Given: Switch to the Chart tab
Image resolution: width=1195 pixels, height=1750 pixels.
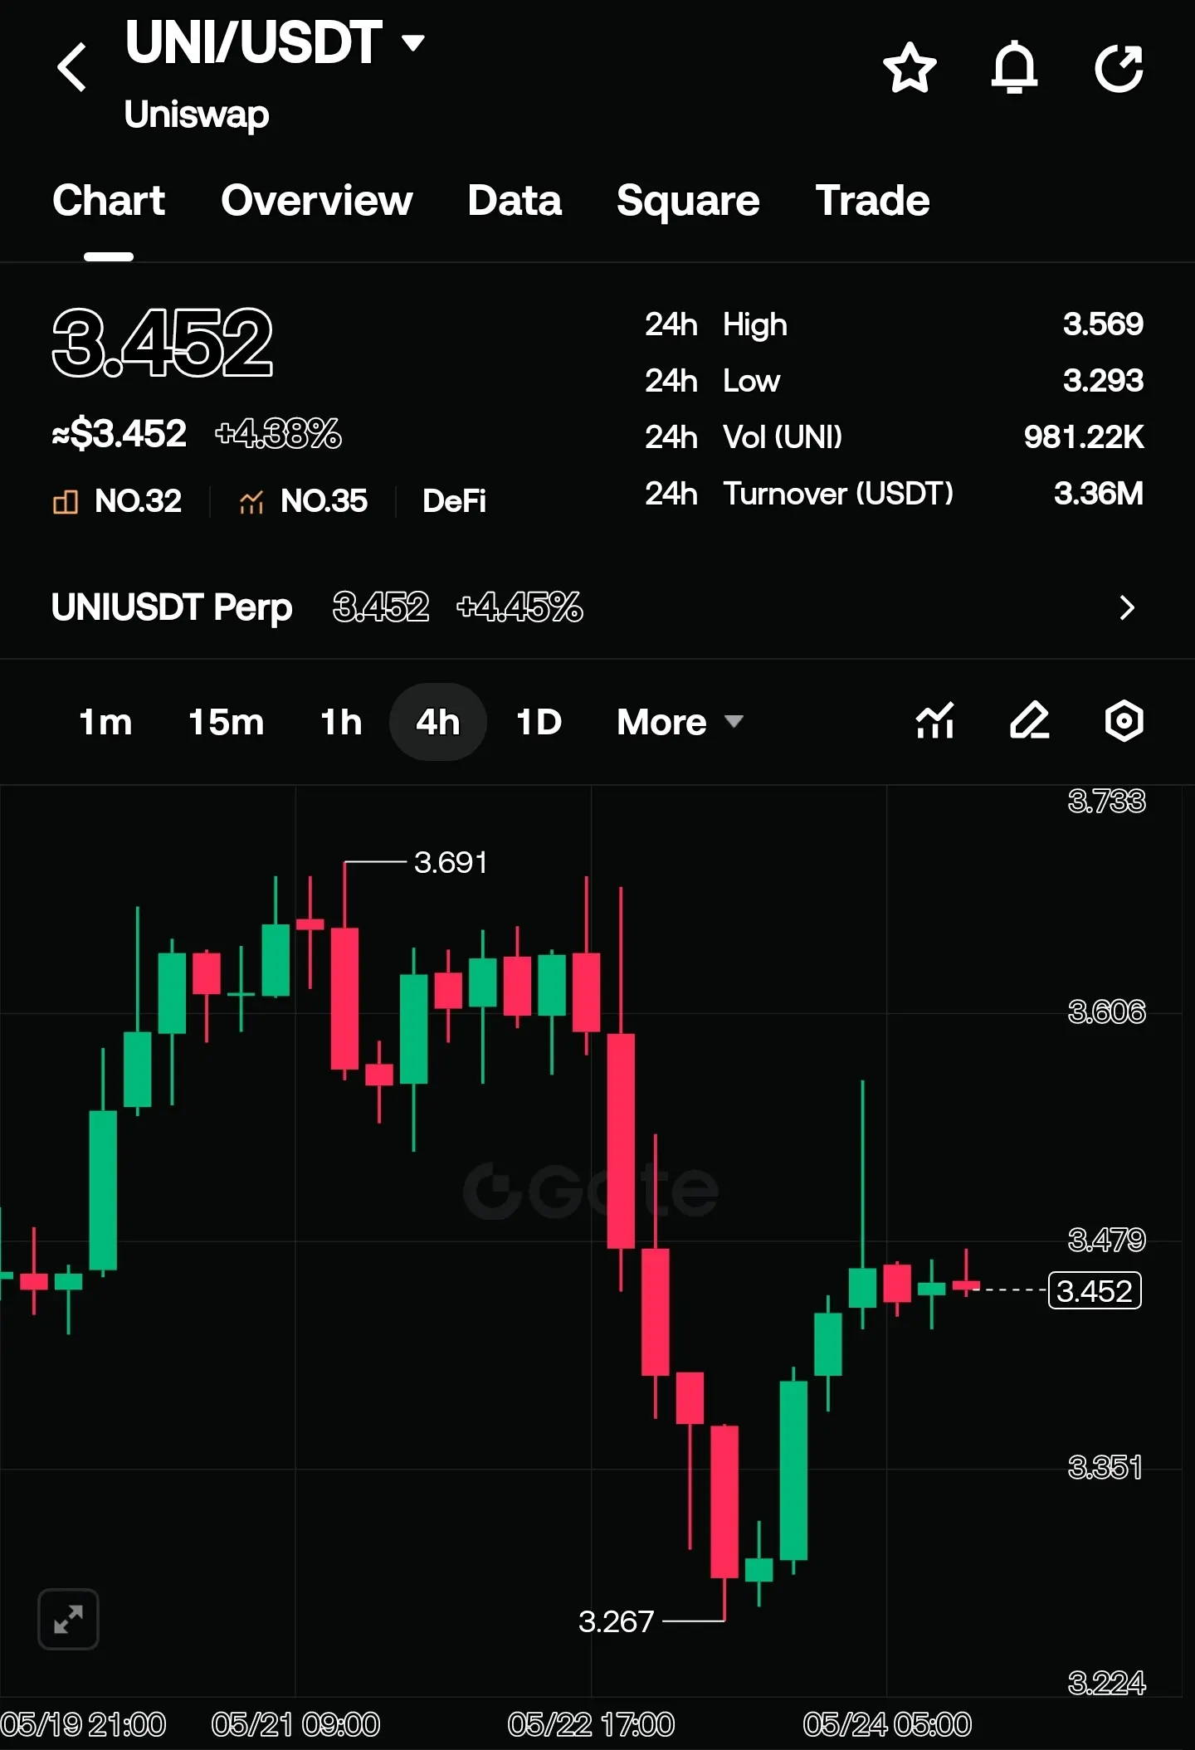Looking at the screenshot, I should [109, 201].
